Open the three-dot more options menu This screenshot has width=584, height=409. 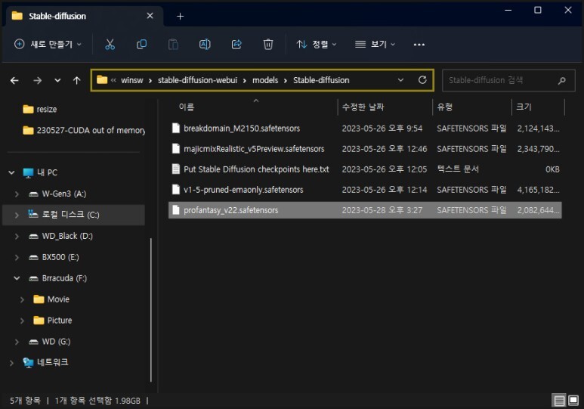[x=419, y=45]
